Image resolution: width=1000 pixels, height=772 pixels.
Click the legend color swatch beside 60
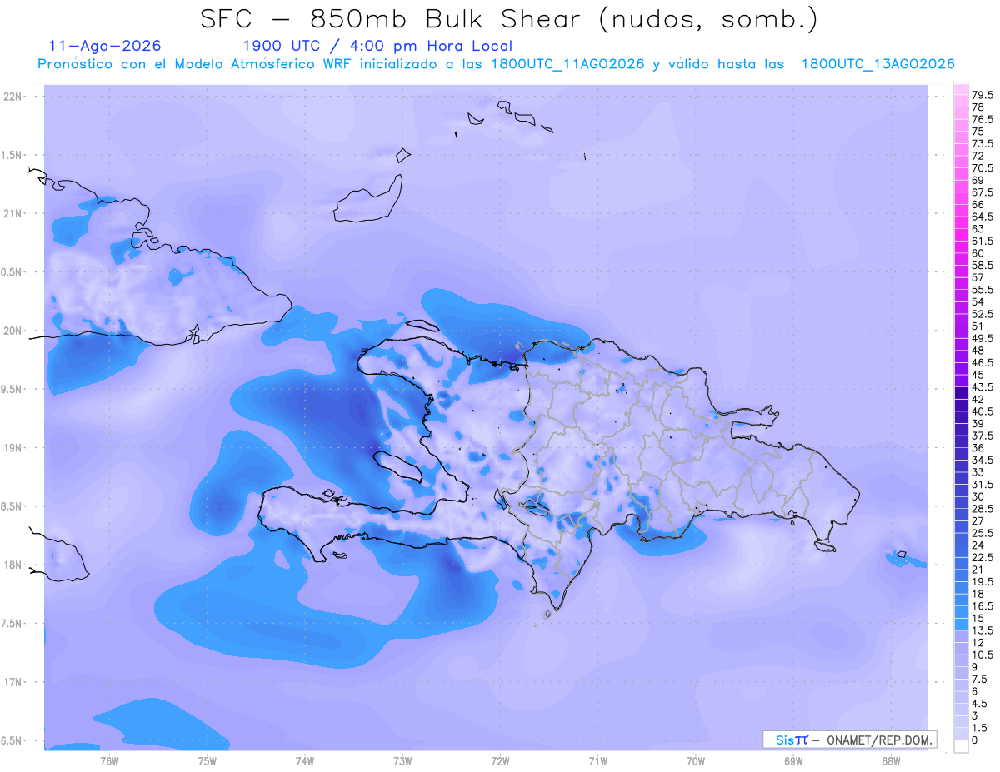point(961,247)
